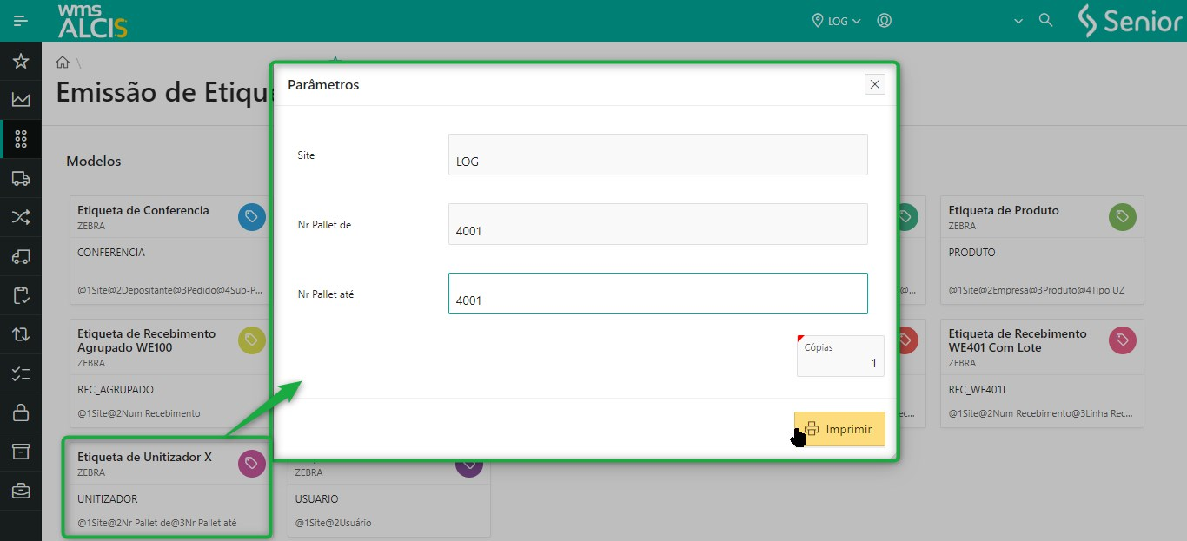Focus the Cópias field
This screenshot has width=1187, height=541.
tap(840, 356)
